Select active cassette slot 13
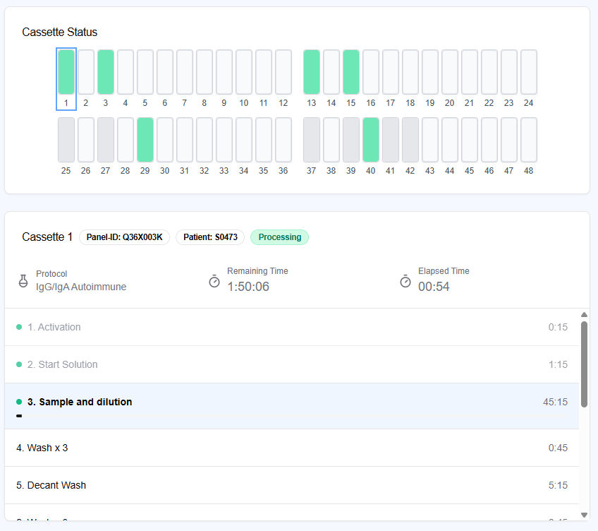The width and height of the screenshot is (598, 531). click(x=312, y=72)
